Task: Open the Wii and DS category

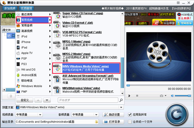Action: [33, 70]
